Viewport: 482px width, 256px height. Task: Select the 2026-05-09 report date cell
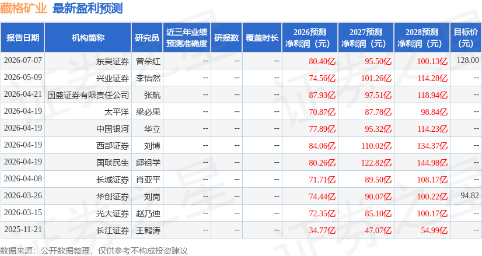(x=23, y=77)
